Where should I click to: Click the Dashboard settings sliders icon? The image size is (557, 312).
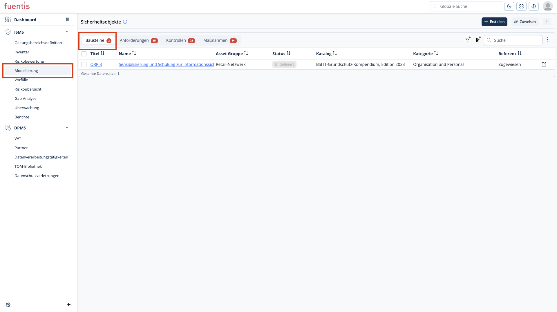[x=68, y=19]
